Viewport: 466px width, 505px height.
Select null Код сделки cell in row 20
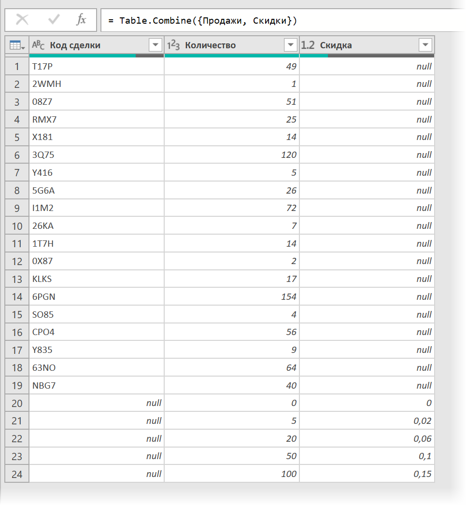pos(97,403)
